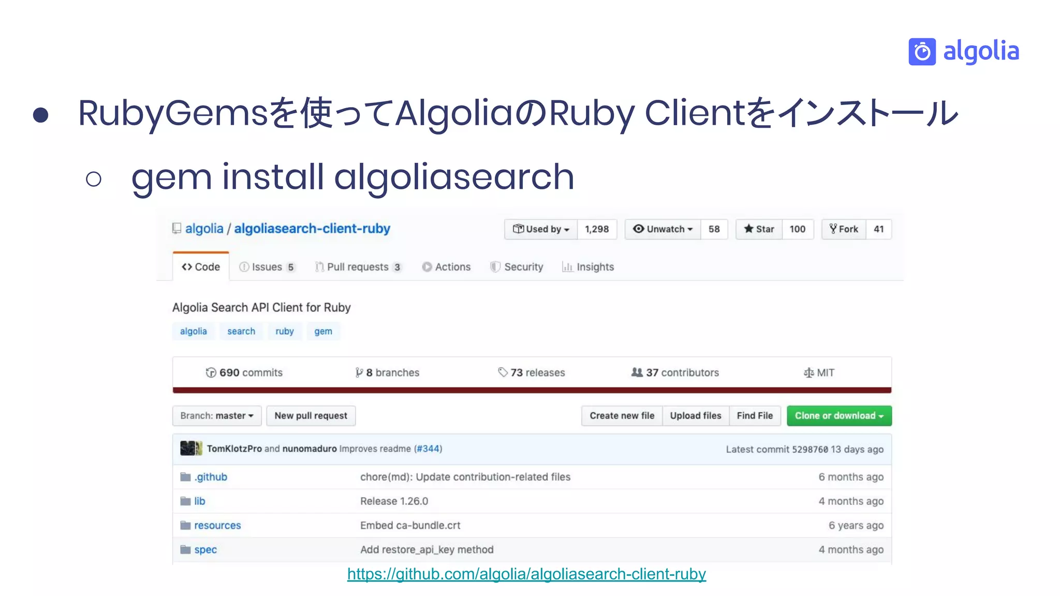Click Upload files button
Screen dimensions: 1060x596
[x=696, y=416]
